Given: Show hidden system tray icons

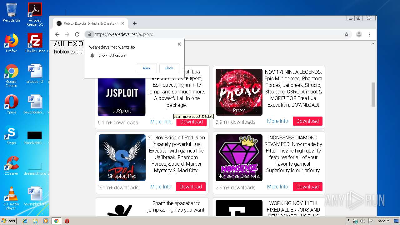Looking at the screenshot, I should 349,221.
